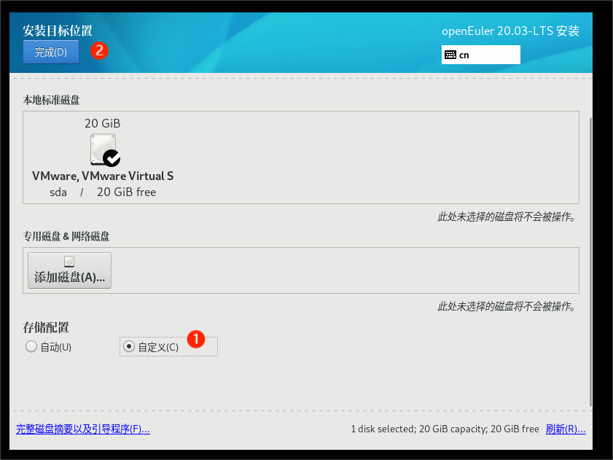Viewport: 613px width, 460px height.
Task: Click the 20 GiB capacity label above disk
Action: pyautogui.click(x=103, y=124)
